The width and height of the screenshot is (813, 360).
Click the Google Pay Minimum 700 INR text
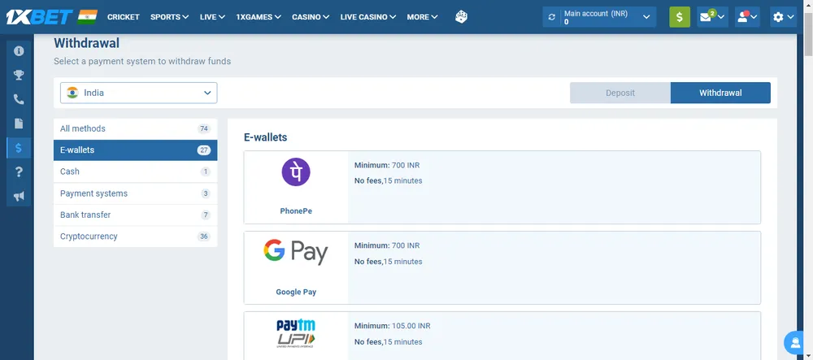click(x=387, y=245)
